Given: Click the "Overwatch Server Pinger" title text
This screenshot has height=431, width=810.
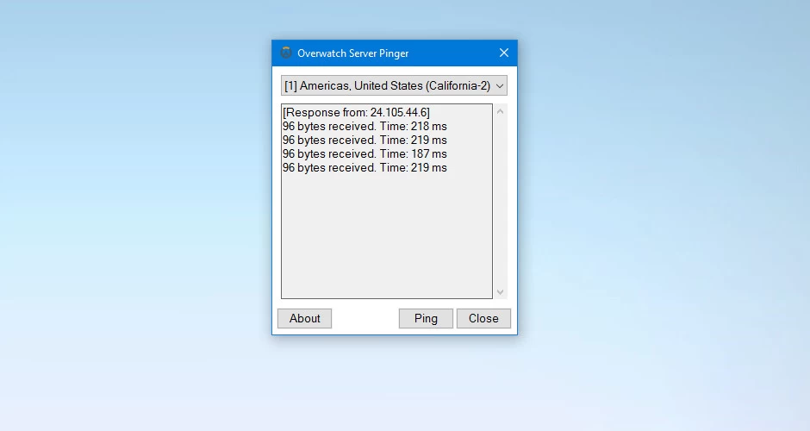Looking at the screenshot, I should point(352,53).
